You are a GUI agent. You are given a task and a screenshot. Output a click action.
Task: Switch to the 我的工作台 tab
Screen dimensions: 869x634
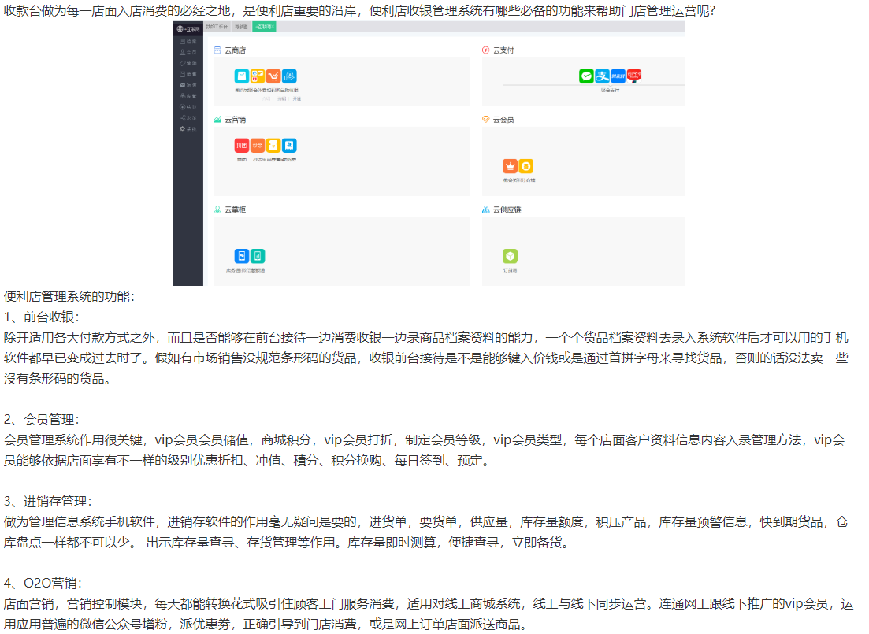coord(217,27)
